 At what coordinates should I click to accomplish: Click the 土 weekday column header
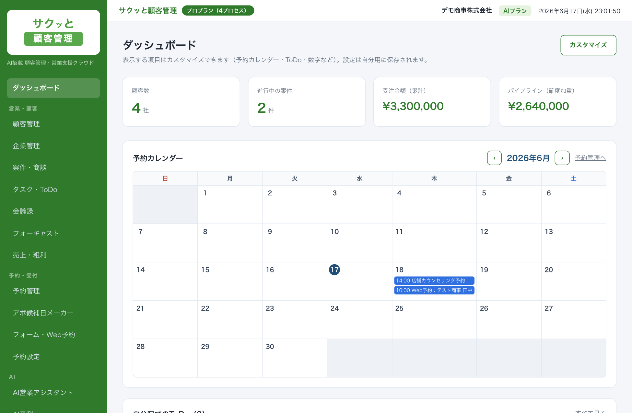(x=573, y=178)
